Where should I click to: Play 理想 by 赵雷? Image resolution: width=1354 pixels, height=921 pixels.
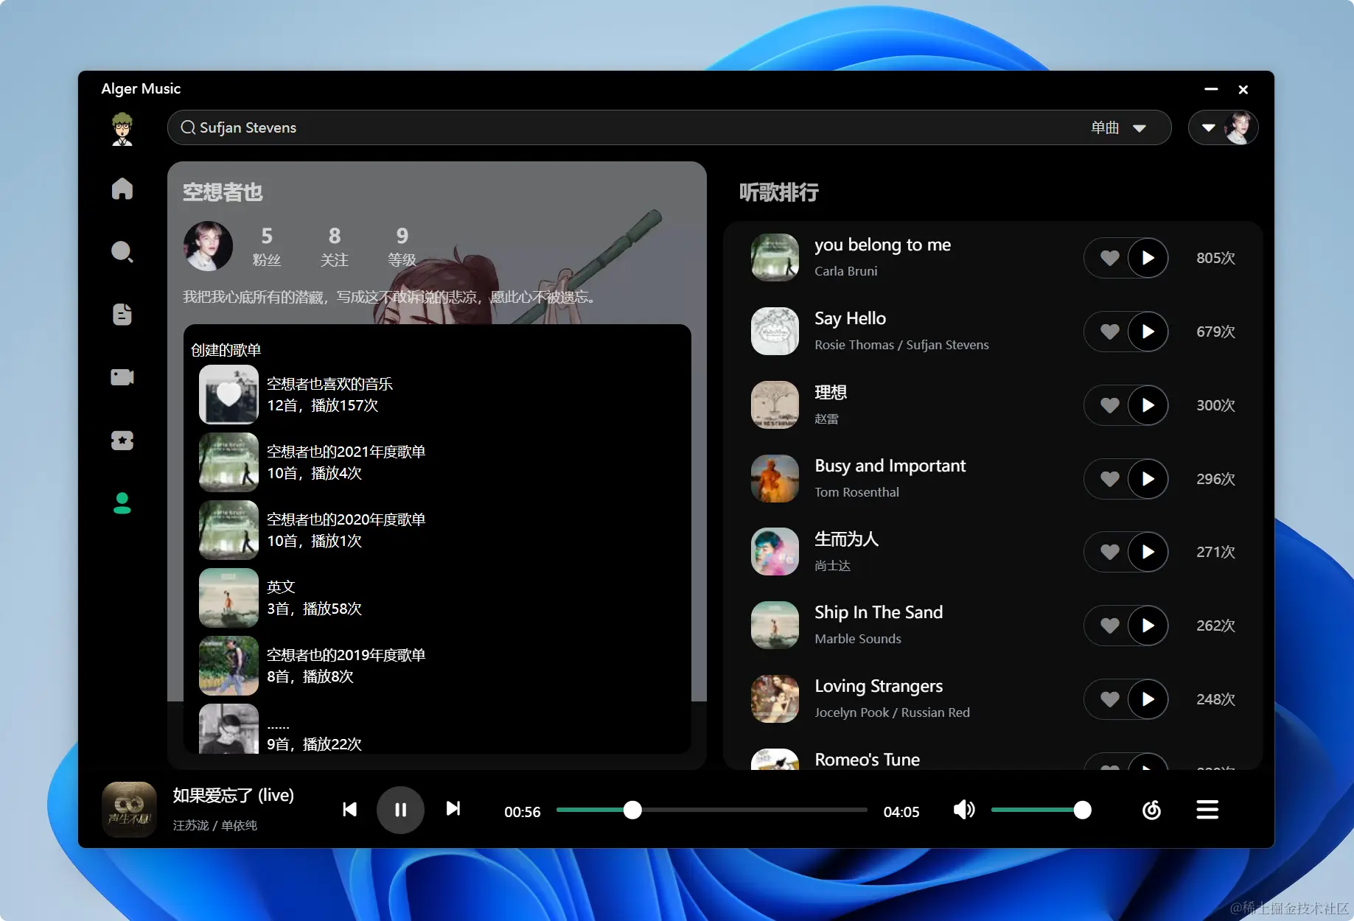point(1148,405)
